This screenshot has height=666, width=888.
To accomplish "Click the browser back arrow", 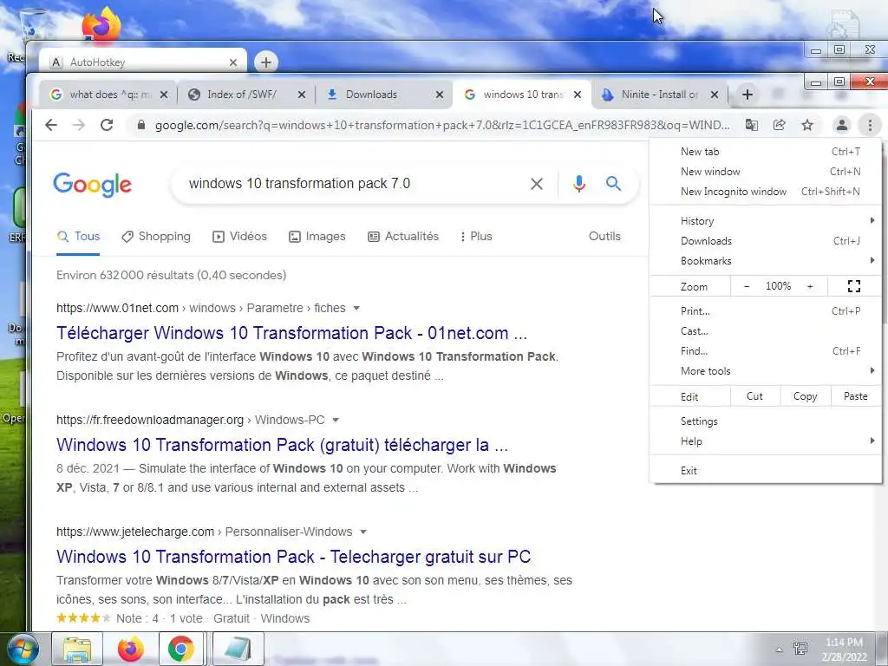I will pos(51,125).
